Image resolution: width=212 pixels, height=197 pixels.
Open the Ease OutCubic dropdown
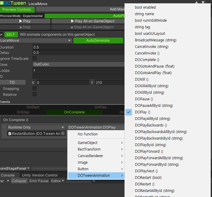(79, 64)
